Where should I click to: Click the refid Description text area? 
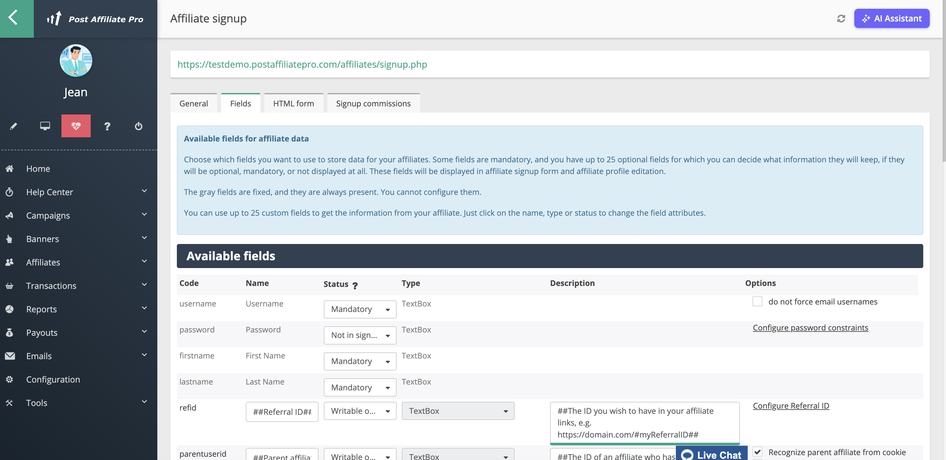(x=645, y=423)
